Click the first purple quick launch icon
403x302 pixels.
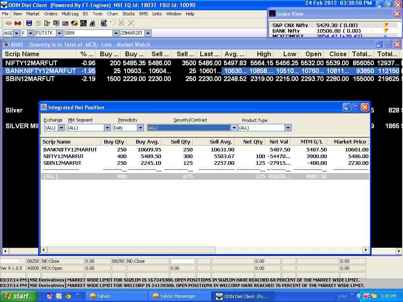pyautogui.click(x=50, y=296)
